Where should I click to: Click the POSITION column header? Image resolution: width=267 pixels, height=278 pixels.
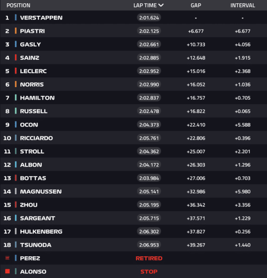tap(19, 5)
